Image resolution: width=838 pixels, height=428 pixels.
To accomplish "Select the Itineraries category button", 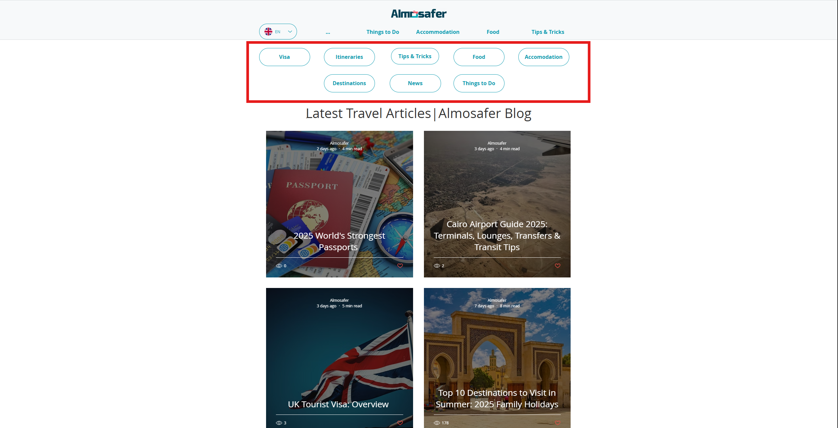I will pyautogui.click(x=349, y=57).
